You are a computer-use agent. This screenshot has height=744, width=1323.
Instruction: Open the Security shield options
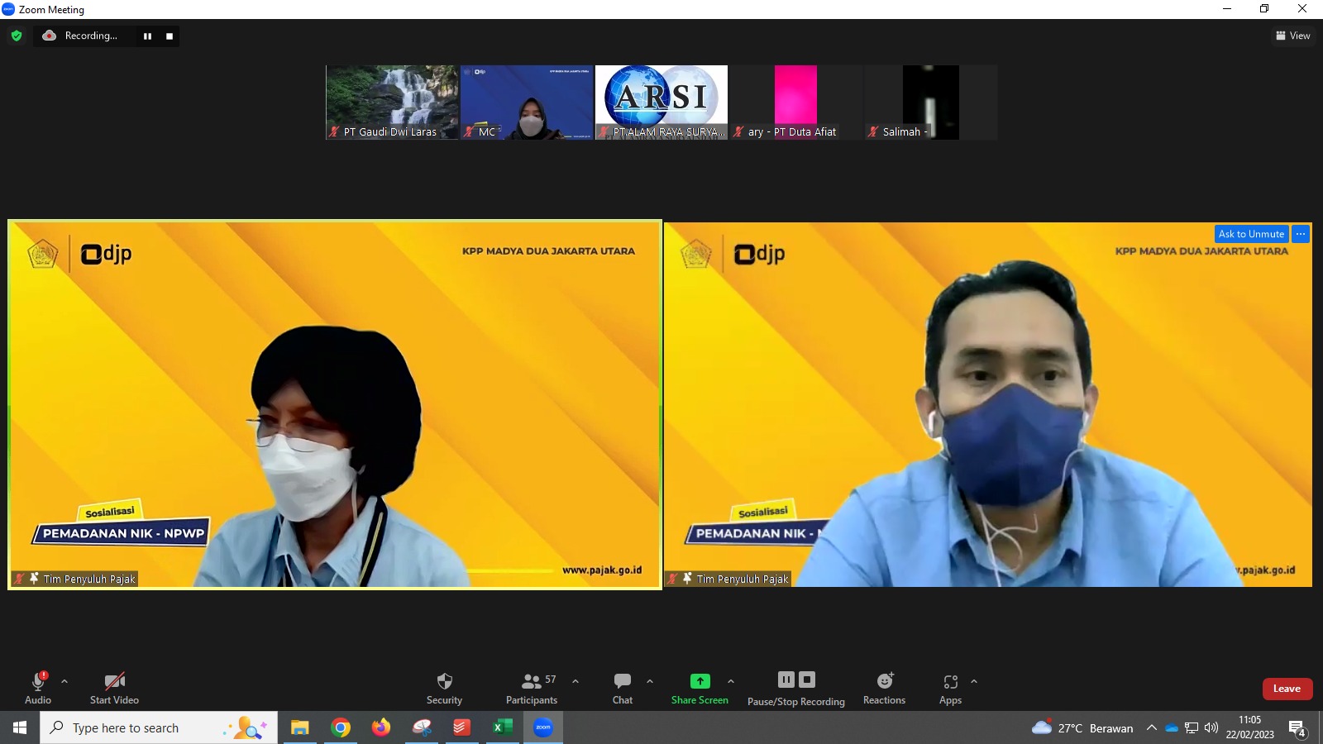[x=444, y=688]
